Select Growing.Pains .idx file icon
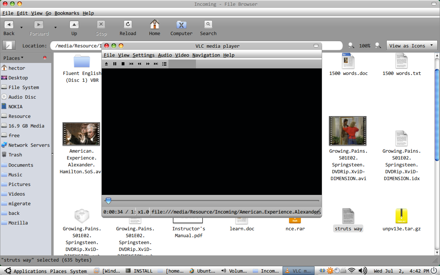Image resolution: width=440 pixels, height=275 pixels. click(x=401, y=139)
